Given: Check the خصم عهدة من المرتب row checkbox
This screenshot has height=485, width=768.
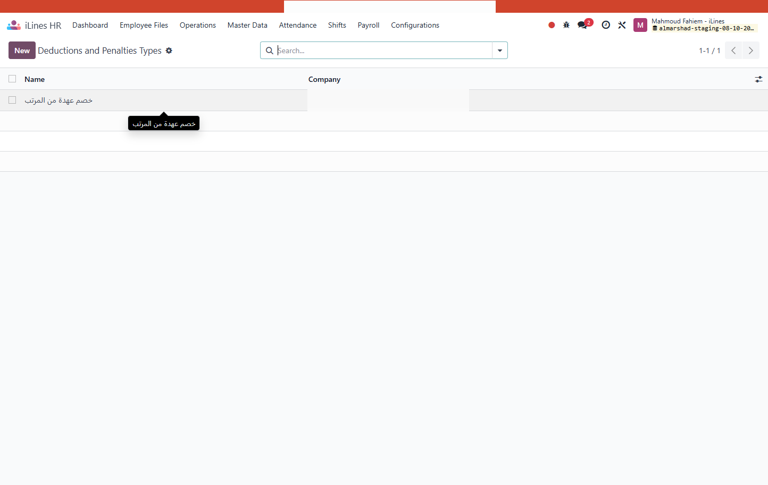Looking at the screenshot, I should pyautogui.click(x=12, y=100).
